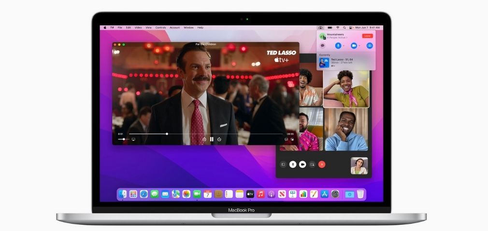Open News from the Dock
The height and width of the screenshot is (231, 488).
click(282, 194)
